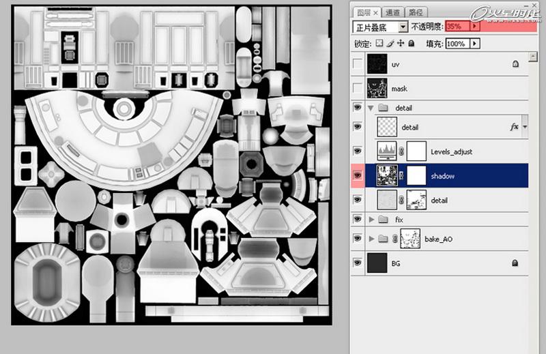The width and height of the screenshot is (546, 354).
Task: Click layers panel scrollbar up arrow
Action: pos(533,57)
